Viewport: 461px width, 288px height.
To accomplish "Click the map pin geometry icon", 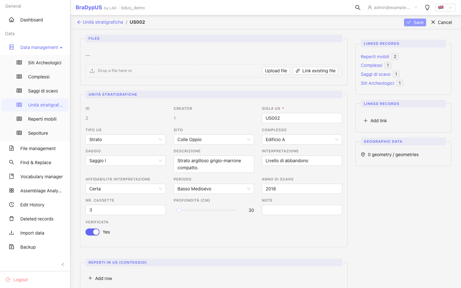I will (x=363, y=155).
